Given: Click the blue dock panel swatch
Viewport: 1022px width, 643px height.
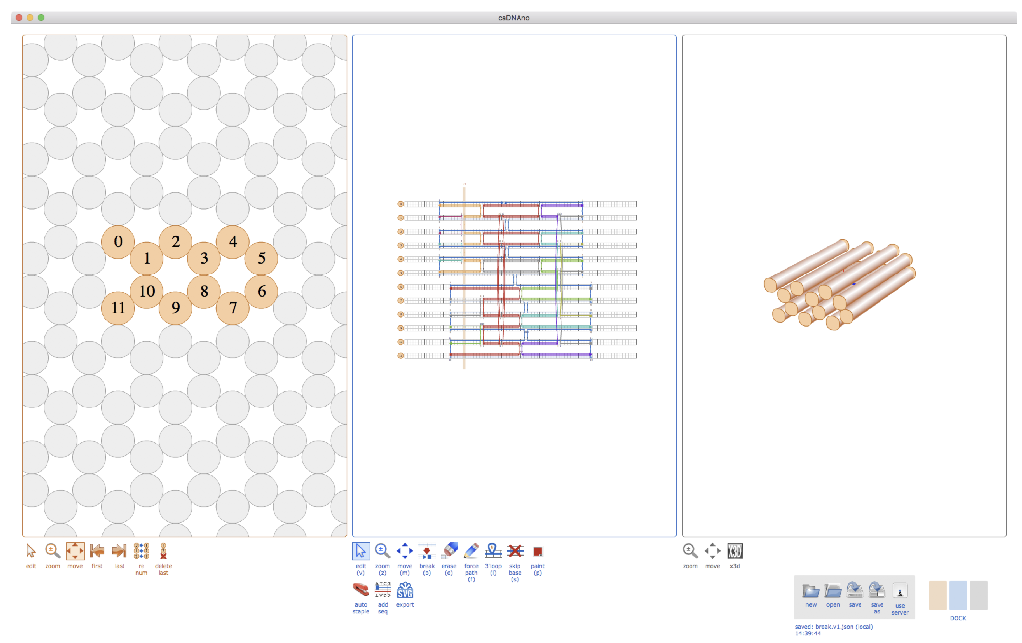Looking at the screenshot, I should point(958,595).
